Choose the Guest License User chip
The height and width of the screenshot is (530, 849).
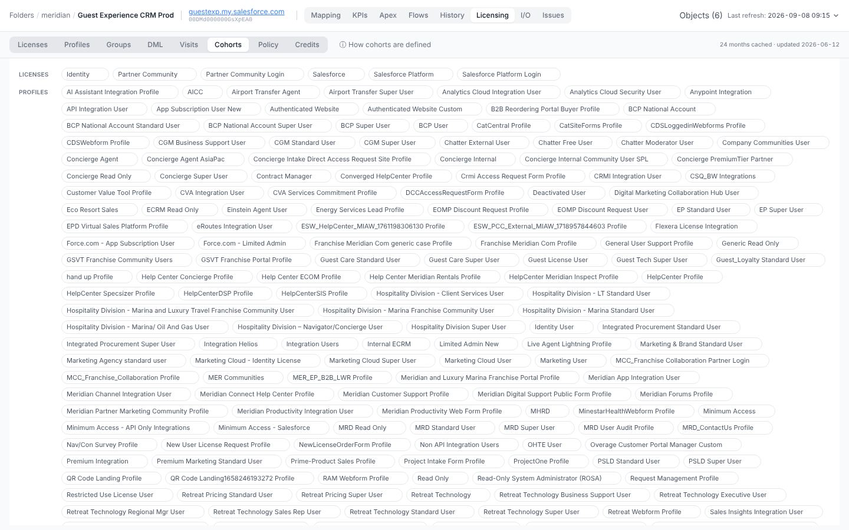click(x=565, y=260)
